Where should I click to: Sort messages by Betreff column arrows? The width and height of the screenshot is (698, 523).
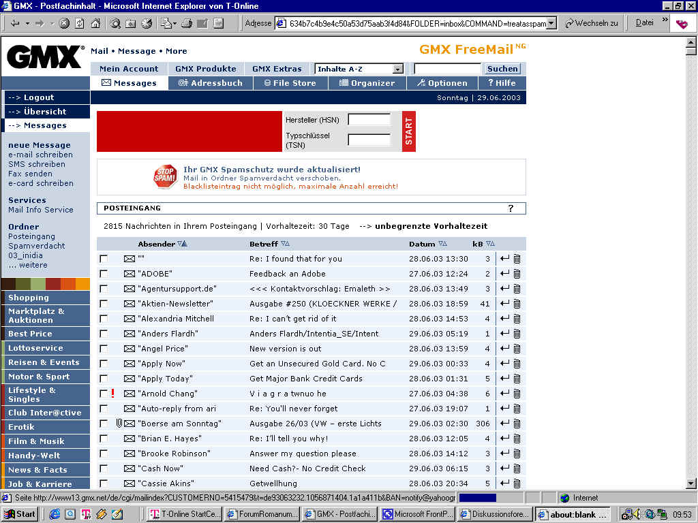(285, 244)
